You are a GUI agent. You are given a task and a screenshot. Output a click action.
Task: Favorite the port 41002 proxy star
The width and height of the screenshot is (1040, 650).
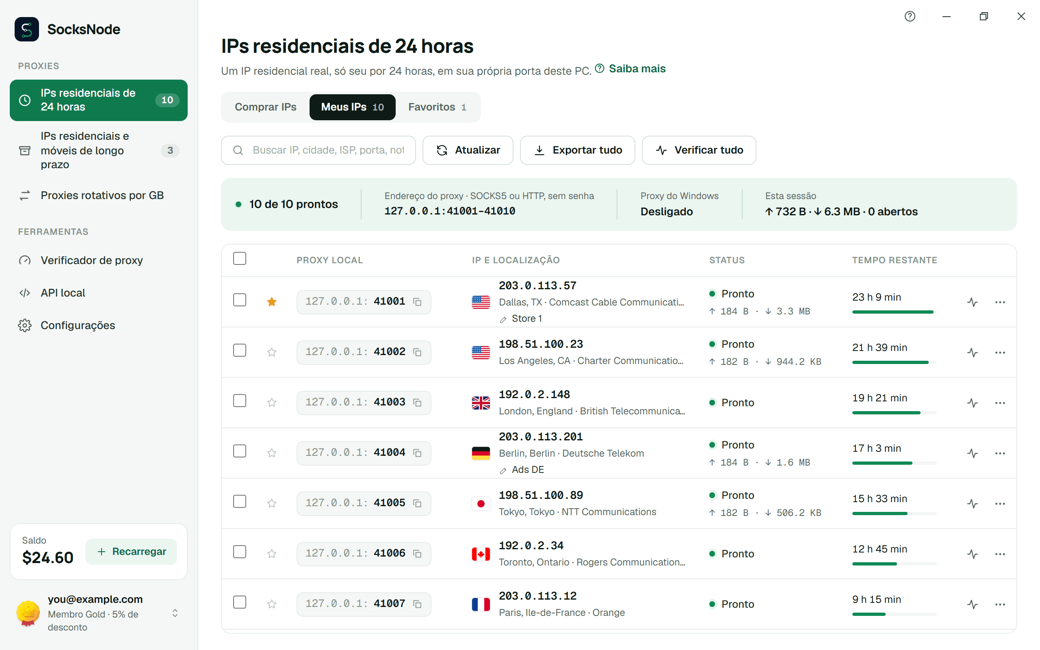(272, 352)
